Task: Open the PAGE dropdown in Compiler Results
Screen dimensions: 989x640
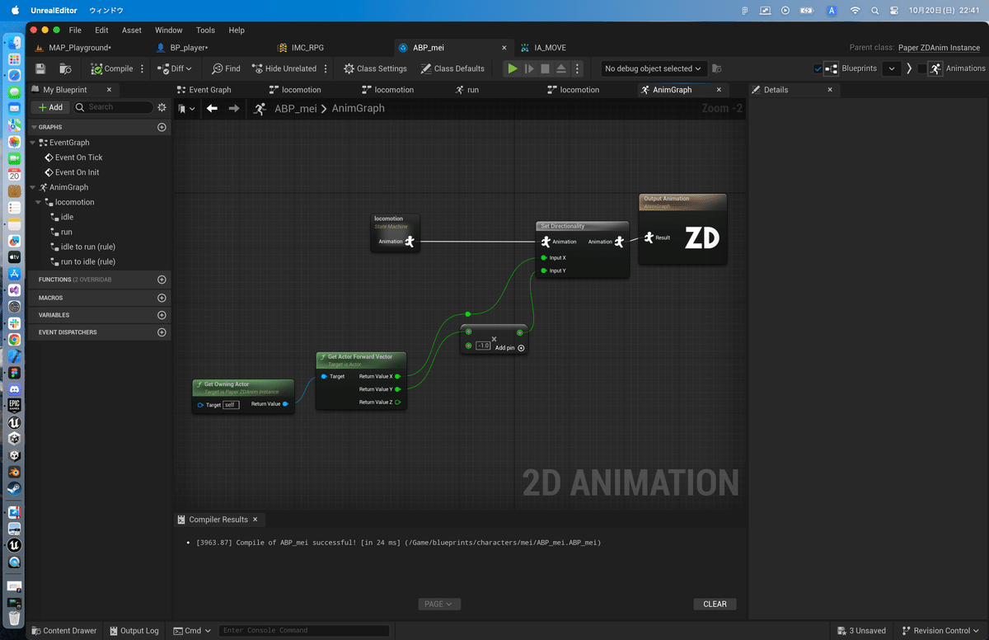Action: point(438,604)
